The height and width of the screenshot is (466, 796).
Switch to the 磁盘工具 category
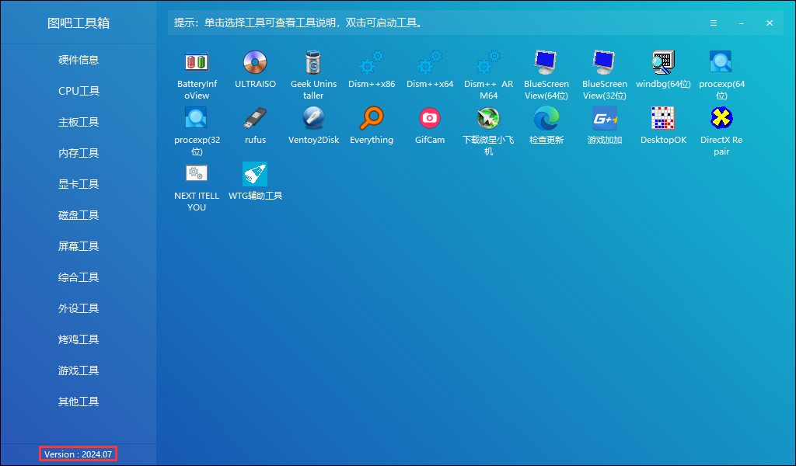point(78,215)
